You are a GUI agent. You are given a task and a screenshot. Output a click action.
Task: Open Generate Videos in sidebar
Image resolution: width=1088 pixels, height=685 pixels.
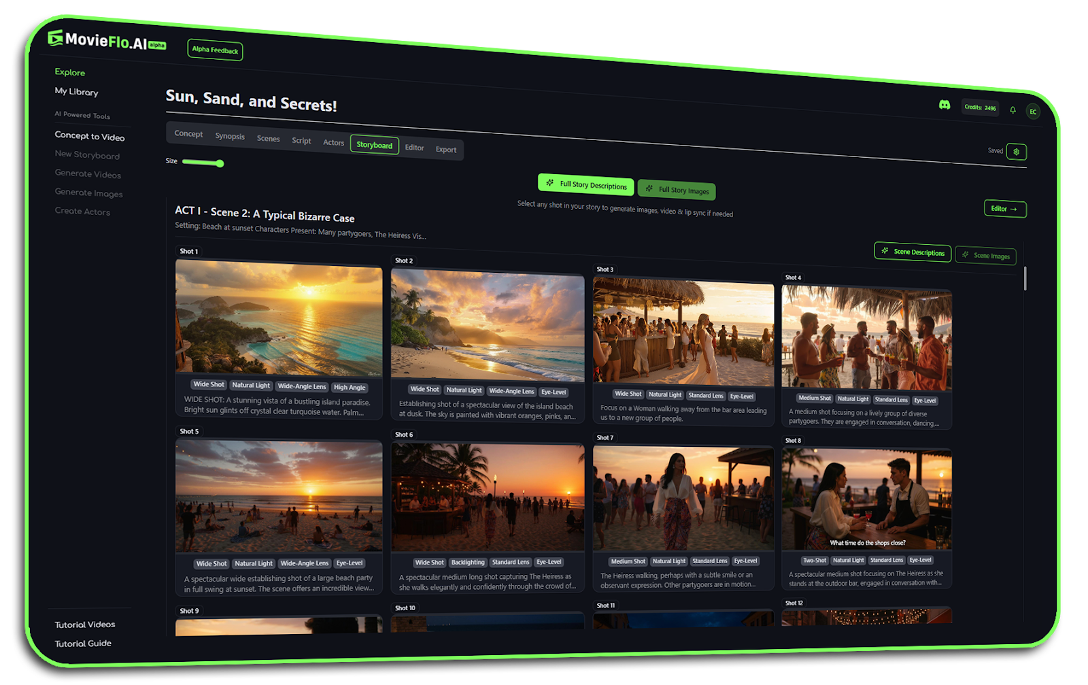click(x=88, y=173)
